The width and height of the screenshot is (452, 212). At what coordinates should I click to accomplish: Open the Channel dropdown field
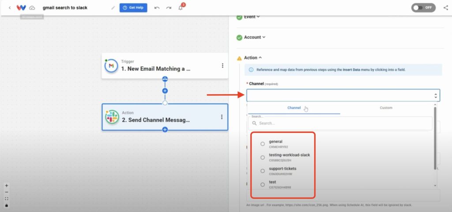point(343,95)
